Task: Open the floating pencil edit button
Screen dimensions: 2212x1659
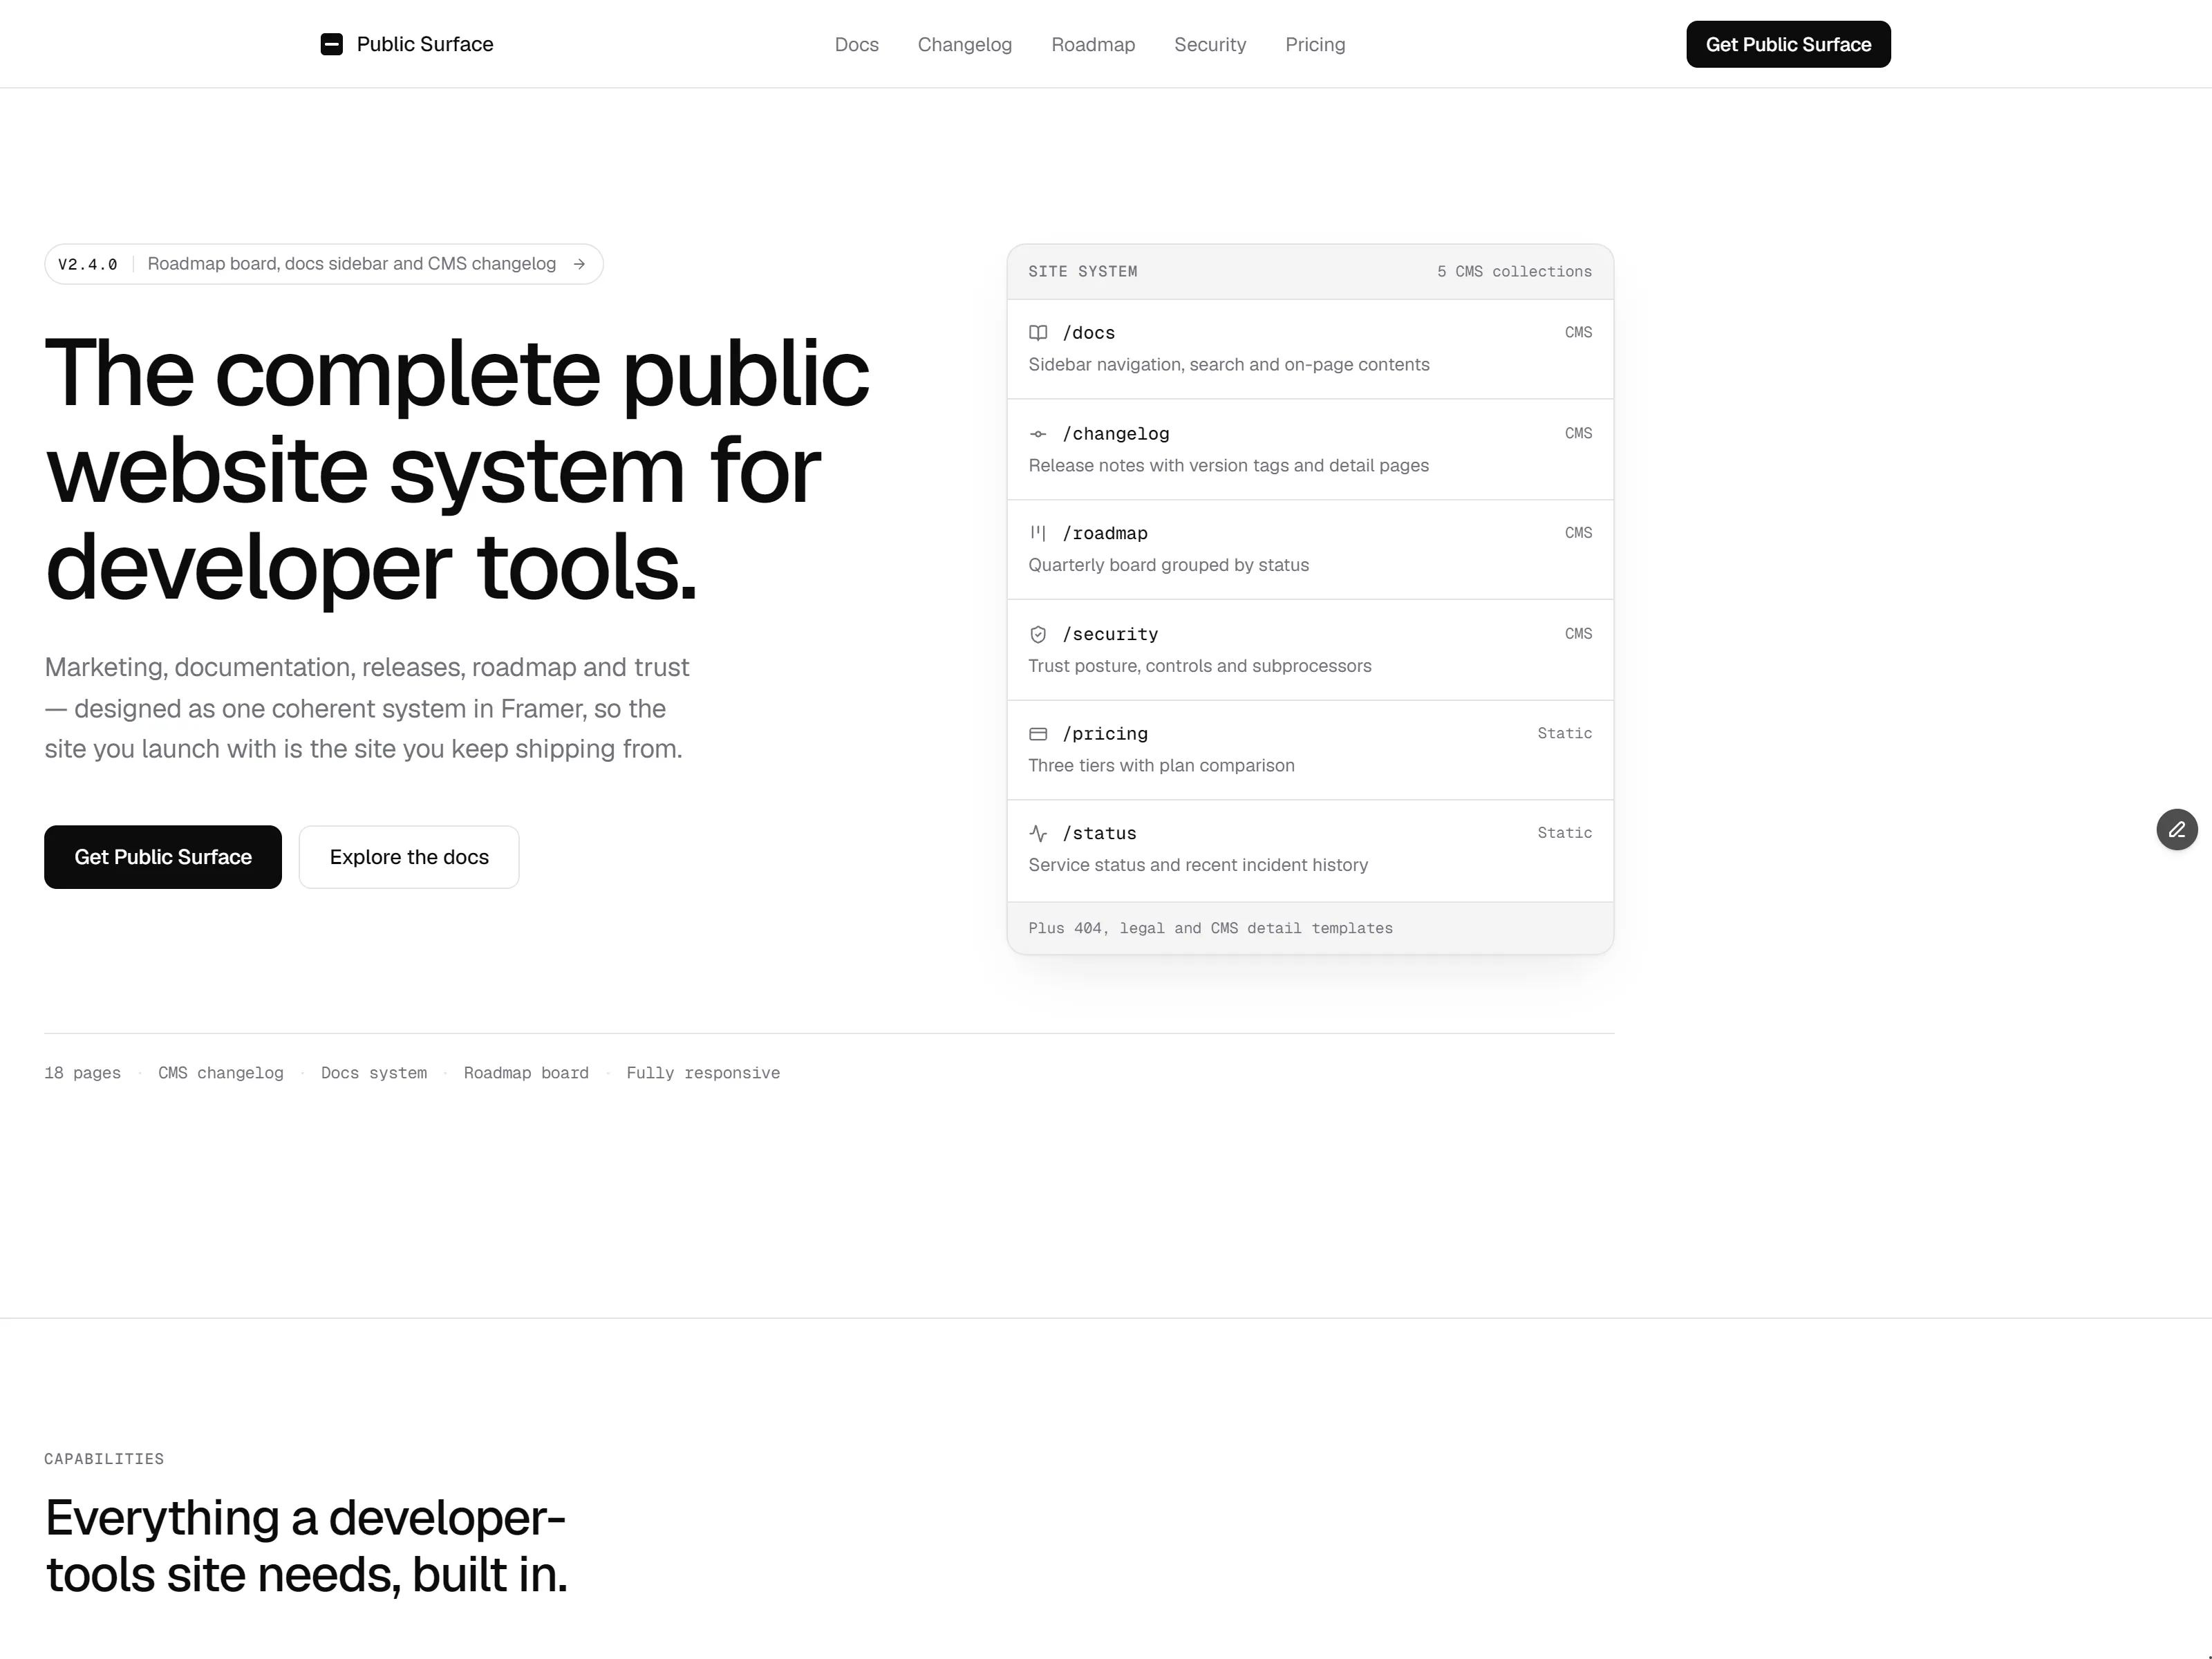Action: pyautogui.click(x=2177, y=829)
